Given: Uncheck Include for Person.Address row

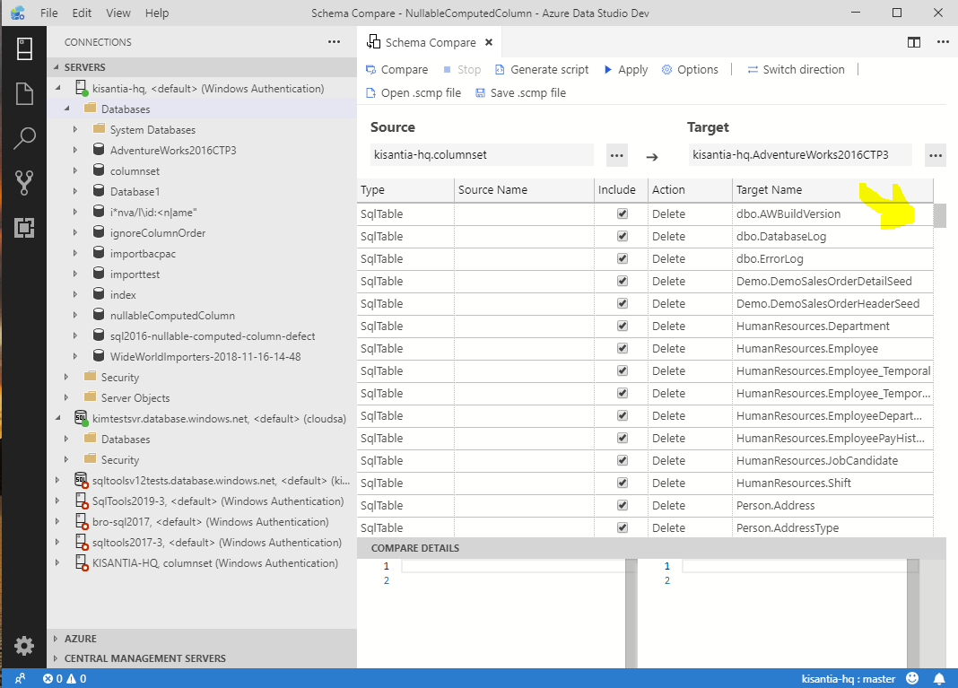Looking at the screenshot, I should (622, 505).
